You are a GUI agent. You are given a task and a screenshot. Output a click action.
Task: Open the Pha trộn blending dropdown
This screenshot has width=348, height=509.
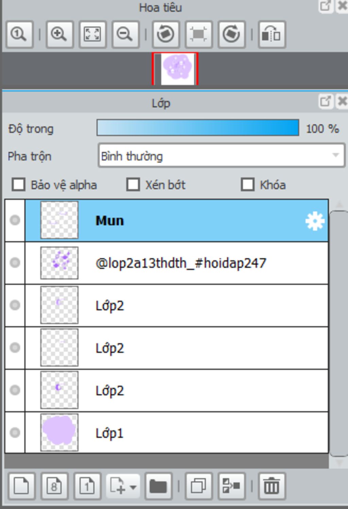(222, 156)
